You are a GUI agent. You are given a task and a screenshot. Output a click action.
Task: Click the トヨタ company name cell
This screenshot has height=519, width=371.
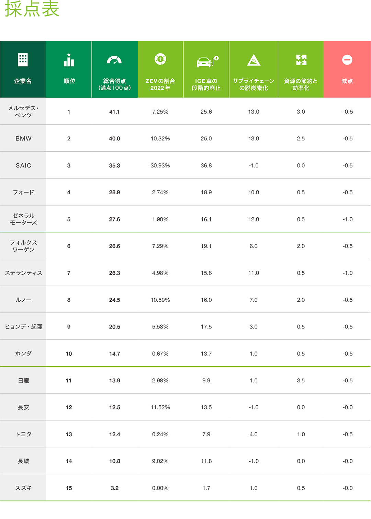click(x=23, y=434)
